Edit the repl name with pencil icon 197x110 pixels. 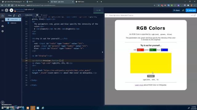click(x=33, y=9)
